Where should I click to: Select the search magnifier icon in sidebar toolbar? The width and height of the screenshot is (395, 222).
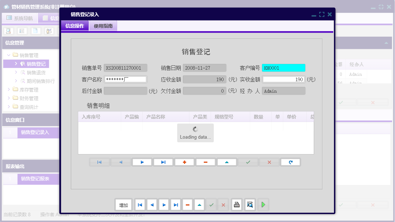pos(8,31)
